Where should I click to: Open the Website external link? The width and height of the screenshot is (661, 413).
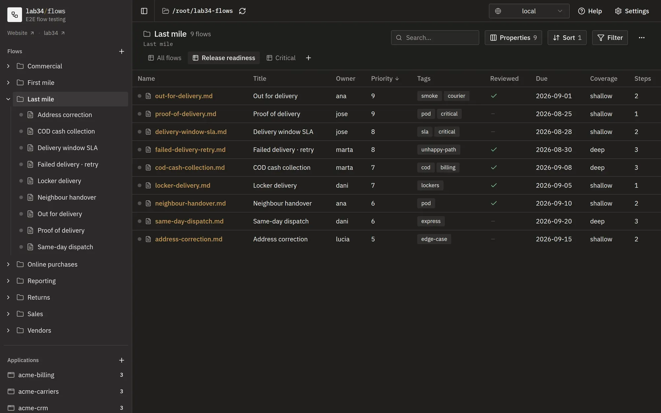click(20, 33)
